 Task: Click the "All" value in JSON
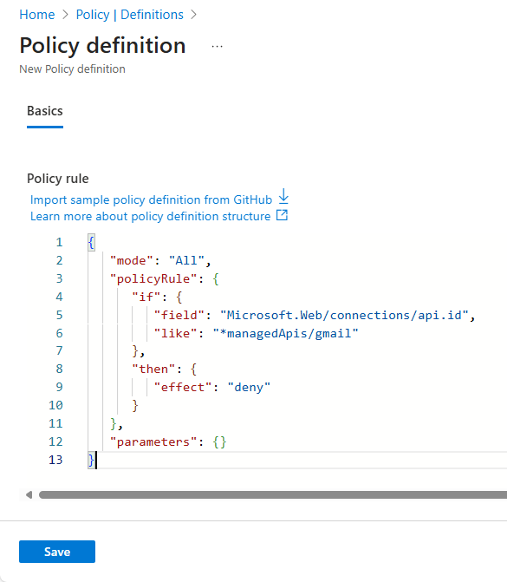point(186,260)
